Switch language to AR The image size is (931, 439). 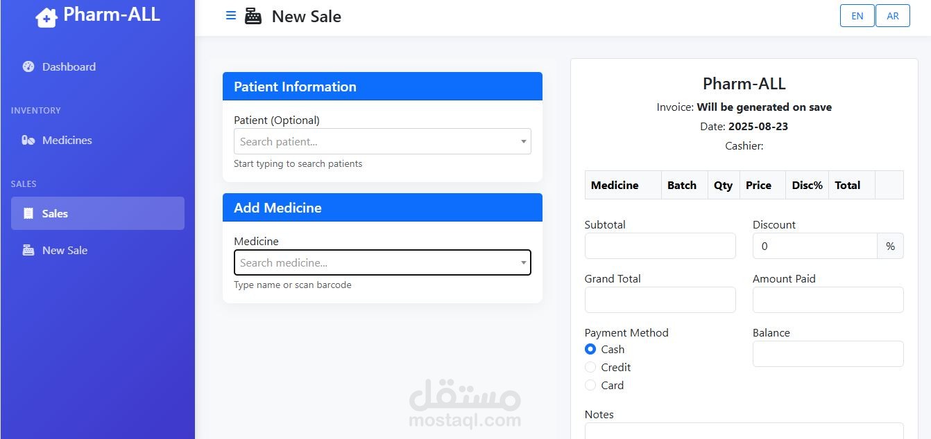click(x=893, y=16)
